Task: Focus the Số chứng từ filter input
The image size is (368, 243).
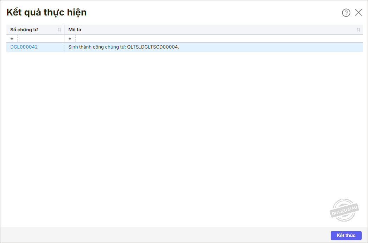Action: point(40,39)
